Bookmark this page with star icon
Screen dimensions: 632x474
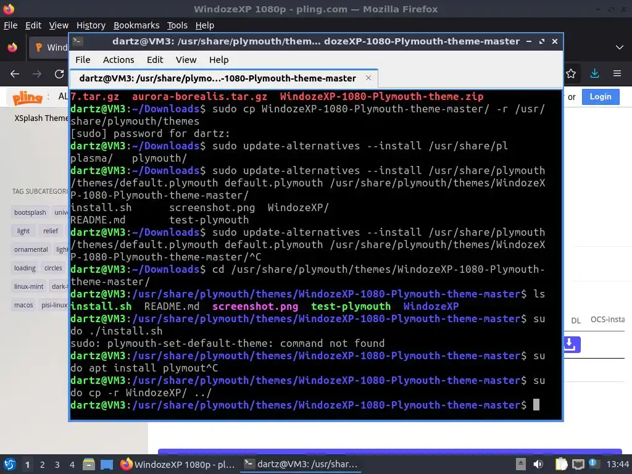point(571,73)
